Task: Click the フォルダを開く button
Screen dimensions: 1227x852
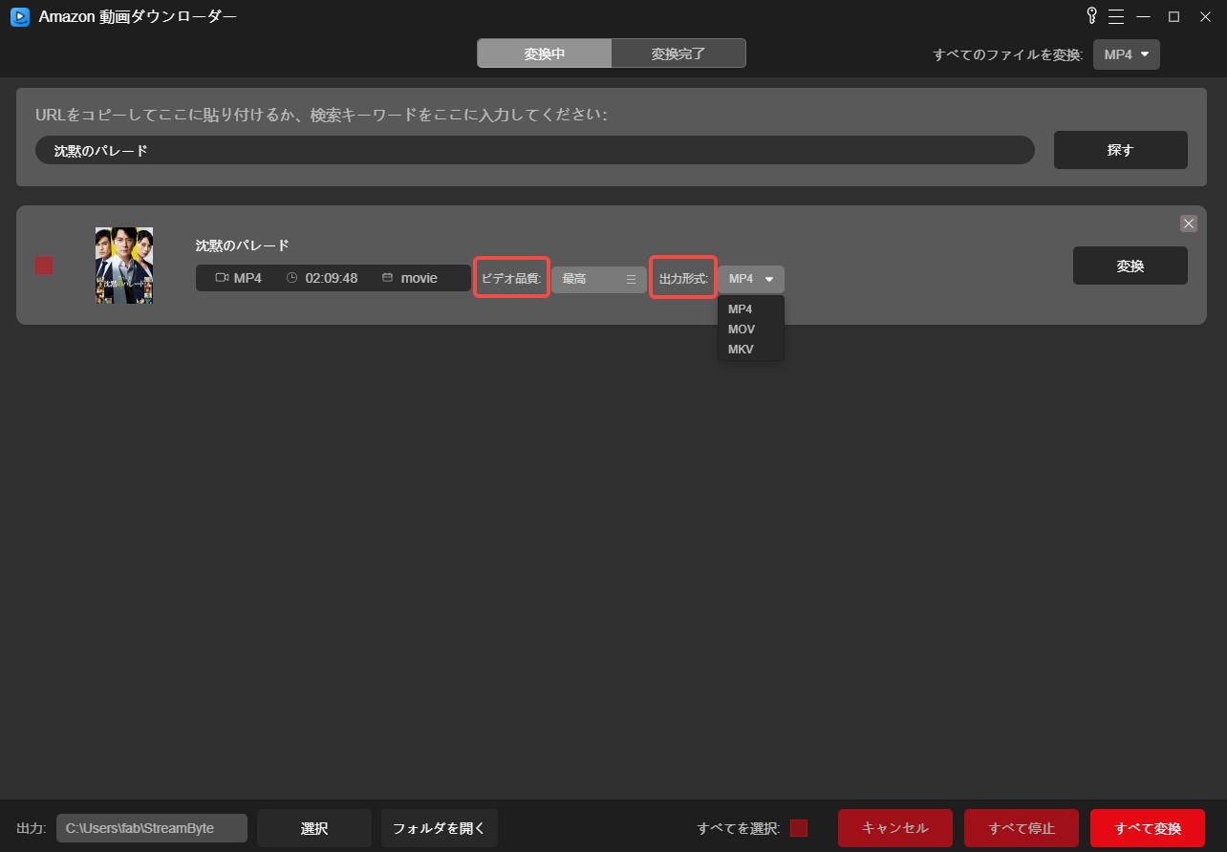Action: tap(440, 828)
